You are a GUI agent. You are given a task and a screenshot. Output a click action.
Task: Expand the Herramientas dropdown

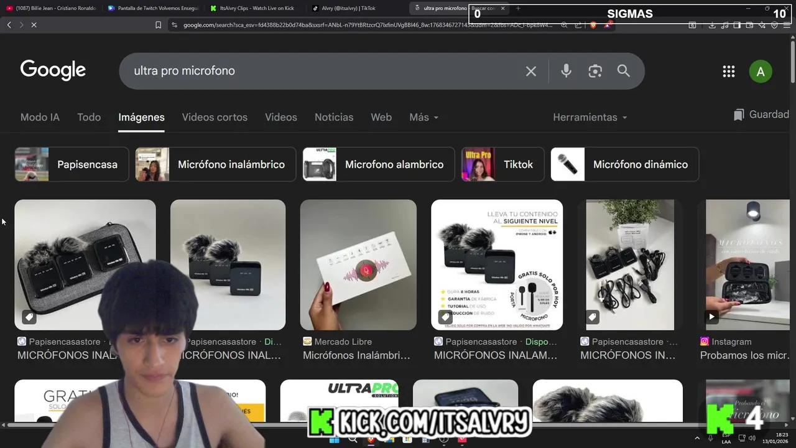(590, 117)
